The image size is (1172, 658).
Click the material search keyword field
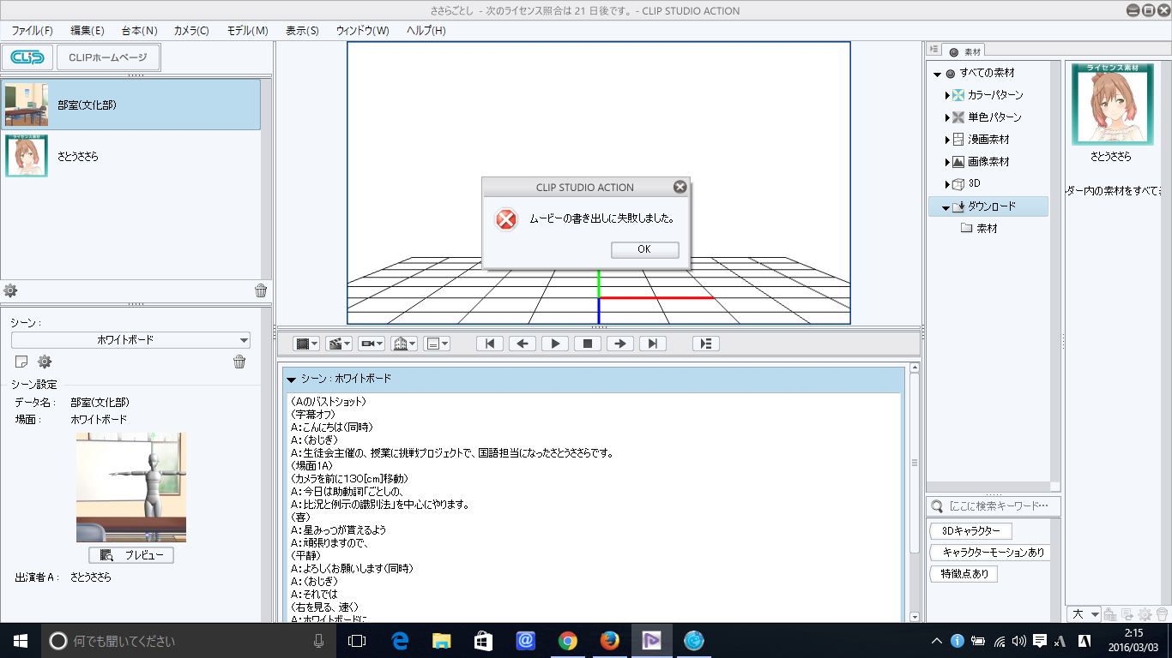click(x=1001, y=506)
